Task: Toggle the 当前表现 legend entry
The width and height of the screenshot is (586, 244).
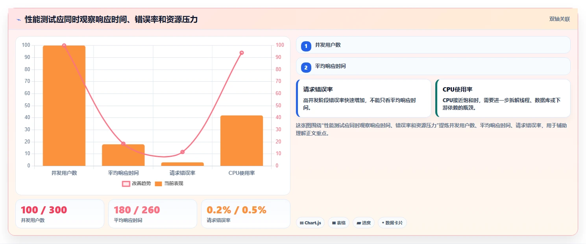Action: click(169, 183)
